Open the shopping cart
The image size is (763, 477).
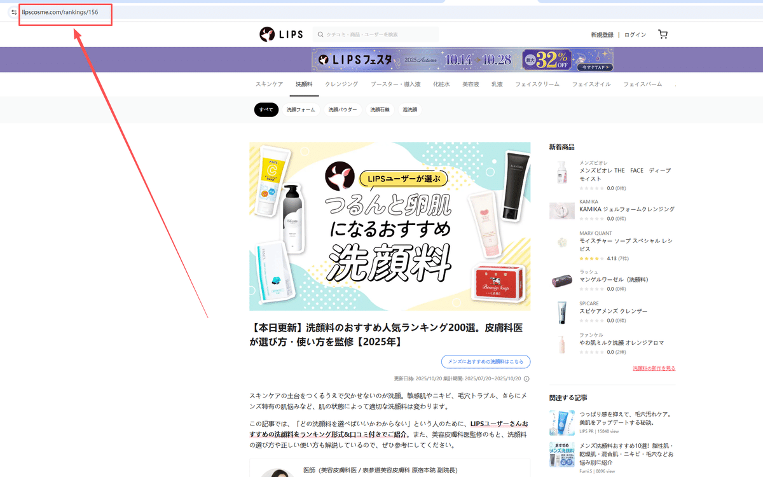[x=663, y=34]
